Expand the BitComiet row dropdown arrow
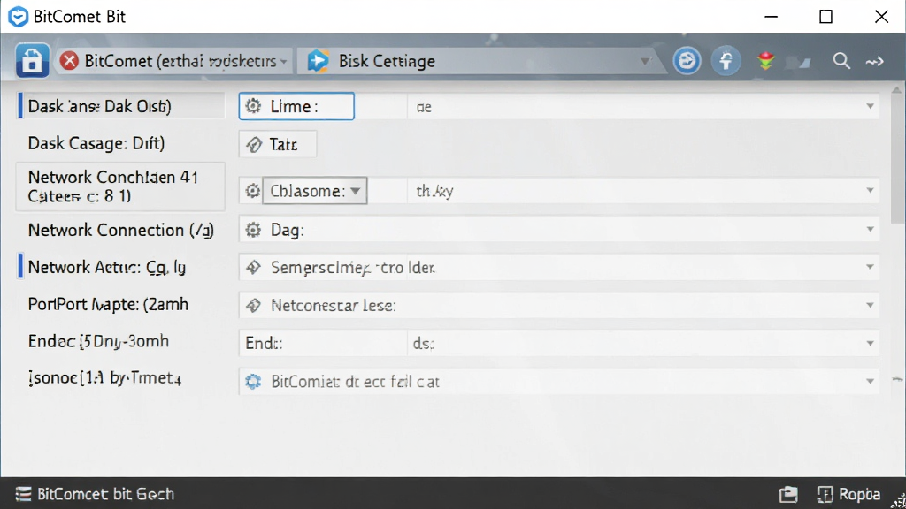The width and height of the screenshot is (906, 509). (870, 382)
